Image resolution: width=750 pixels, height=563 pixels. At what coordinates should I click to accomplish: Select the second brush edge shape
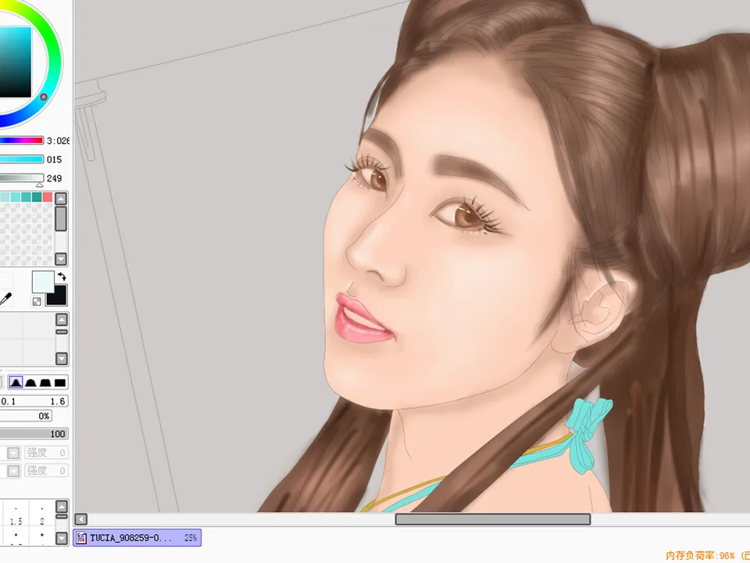coord(31,382)
